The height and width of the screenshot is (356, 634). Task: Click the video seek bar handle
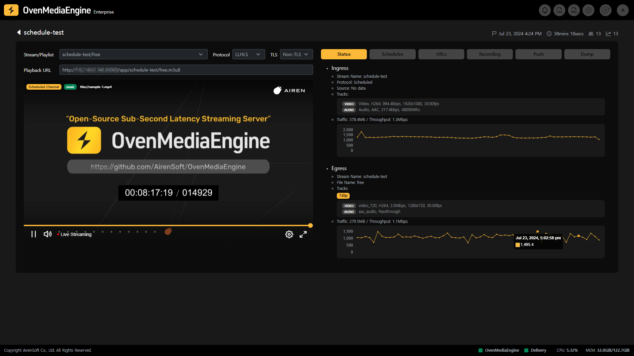[x=310, y=225]
